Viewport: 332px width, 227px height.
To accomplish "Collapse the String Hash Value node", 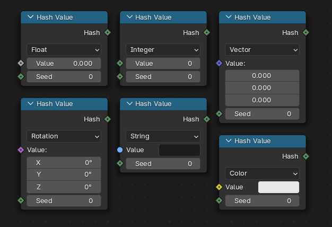I will tap(129, 103).
